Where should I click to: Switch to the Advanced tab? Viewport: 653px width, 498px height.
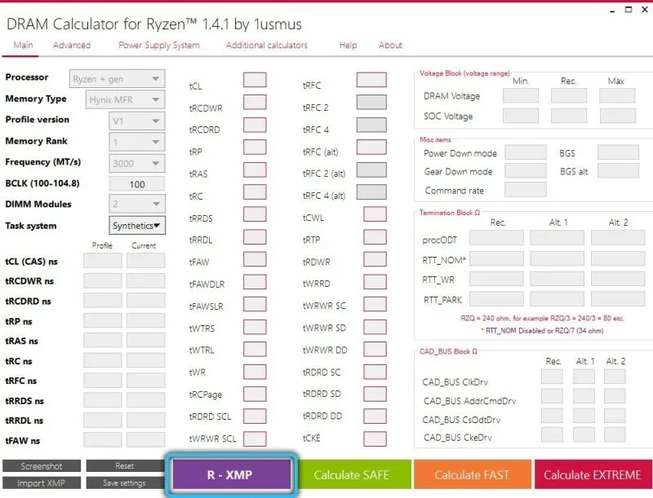click(72, 45)
